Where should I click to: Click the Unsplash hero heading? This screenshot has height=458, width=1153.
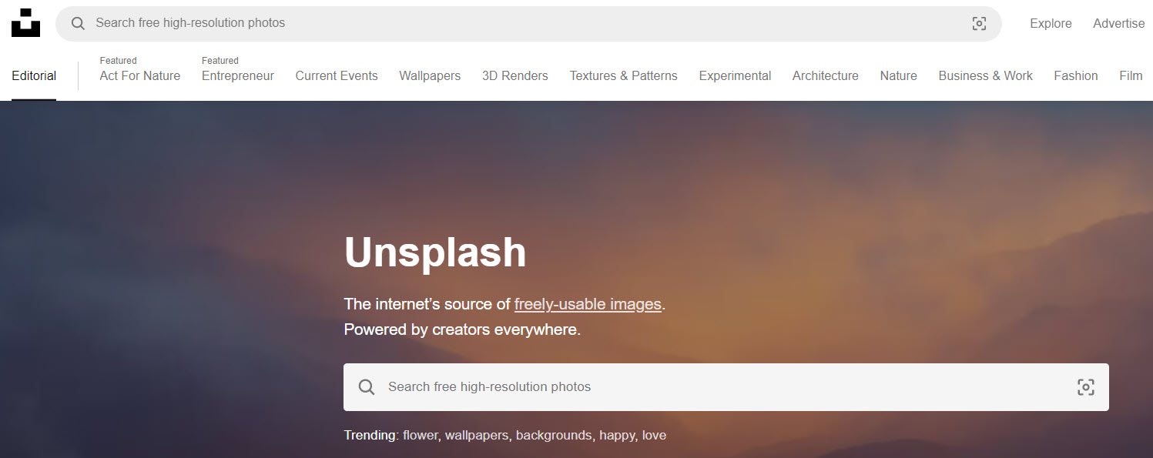click(x=435, y=252)
